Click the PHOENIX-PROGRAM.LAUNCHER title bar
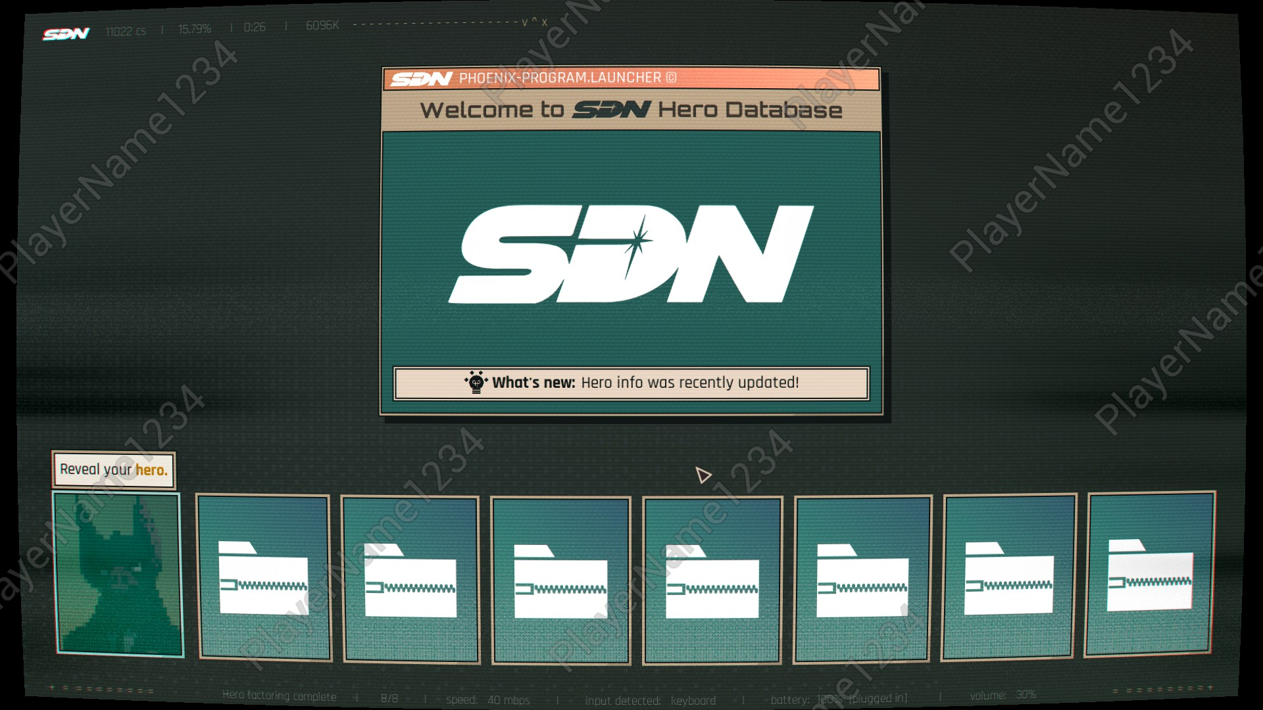The height and width of the screenshot is (710, 1263). tap(631, 78)
